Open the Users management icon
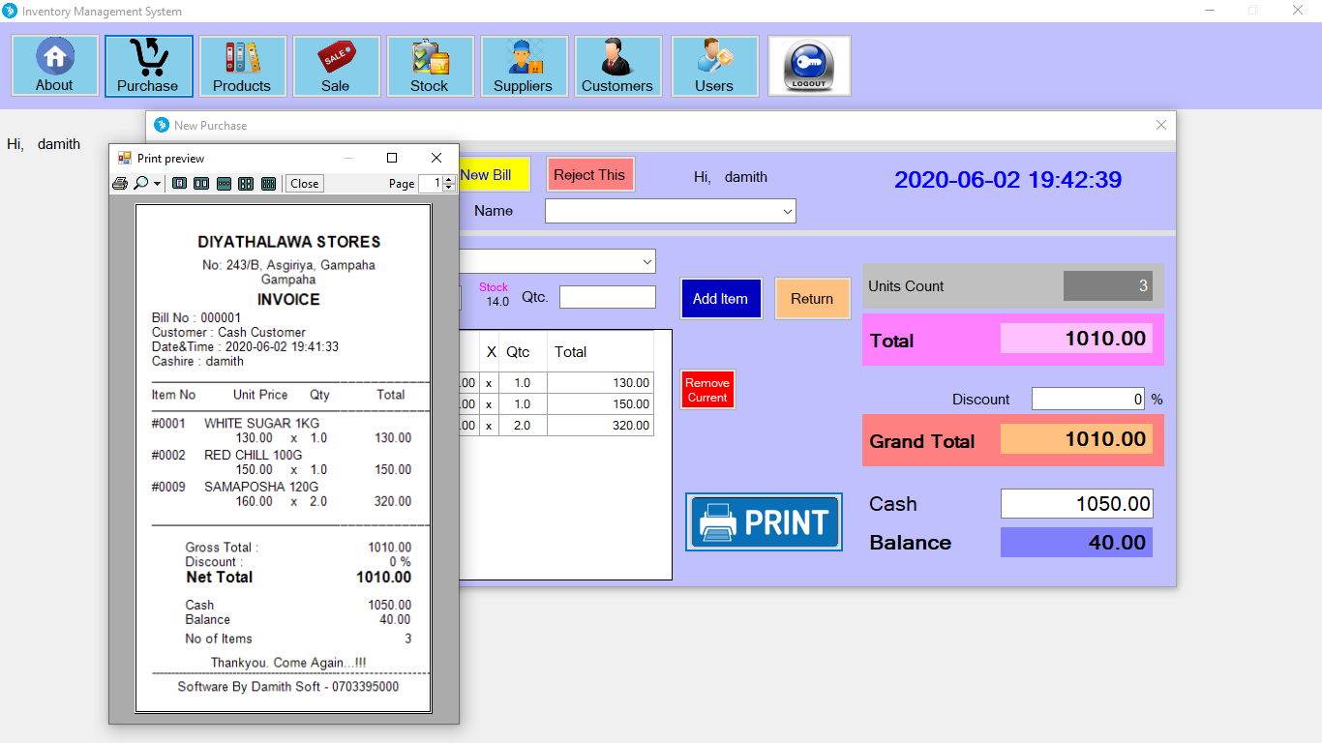 [714, 65]
